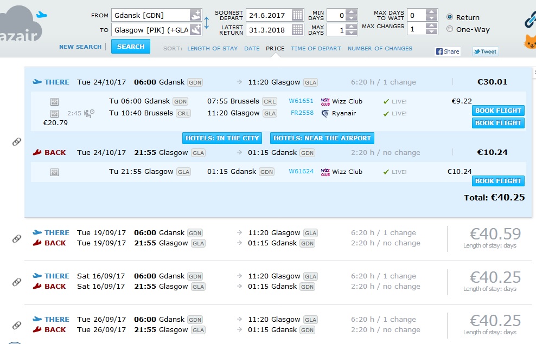
Task: Click the chain link icon beside Return
Action: coord(530,20)
